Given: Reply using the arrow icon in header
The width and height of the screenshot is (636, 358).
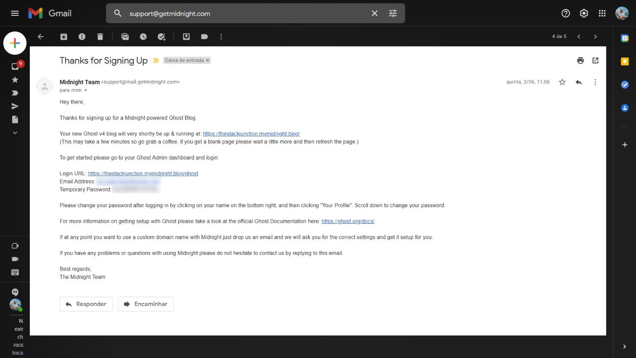Looking at the screenshot, I should pos(579,82).
